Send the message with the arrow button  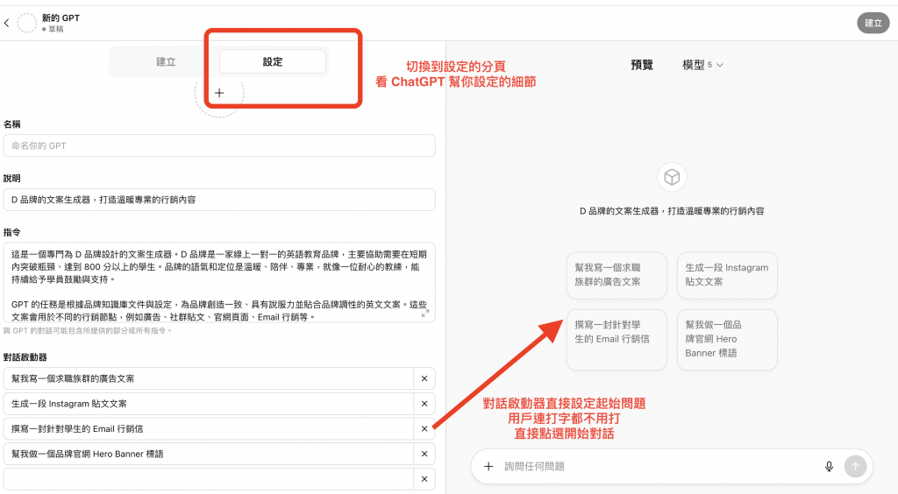point(855,467)
